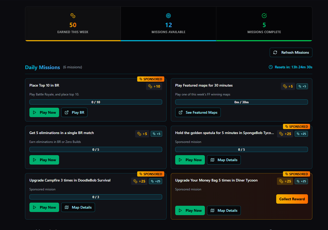Click +5 coin badge on Get 5 eliminations
Viewport: 328px width, 230px height.
(x=142, y=134)
